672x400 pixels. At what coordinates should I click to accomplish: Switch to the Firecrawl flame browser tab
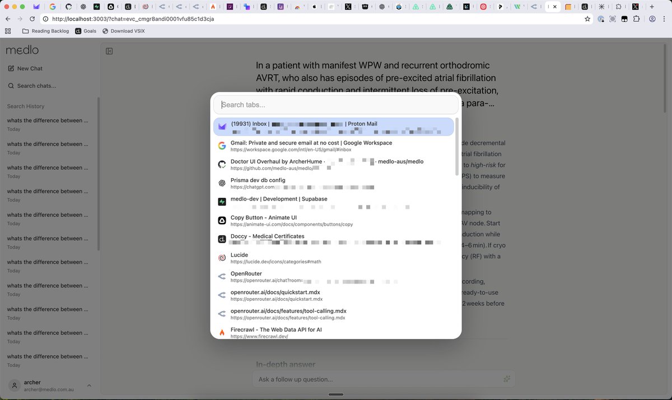click(213, 7)
